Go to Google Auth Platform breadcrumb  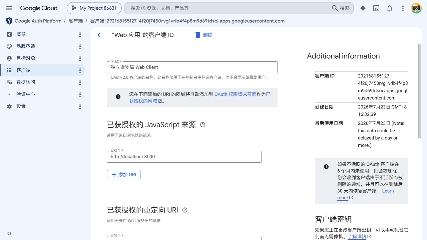(38, 21)
